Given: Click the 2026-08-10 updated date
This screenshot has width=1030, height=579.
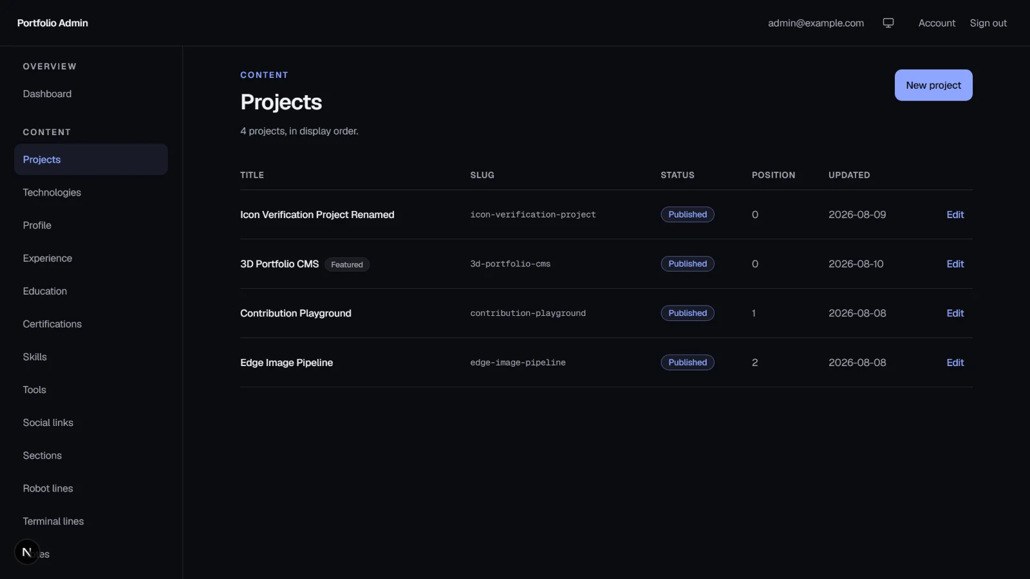Looking at the screenshot, I should pyautogui.click(x=856, y=264).
